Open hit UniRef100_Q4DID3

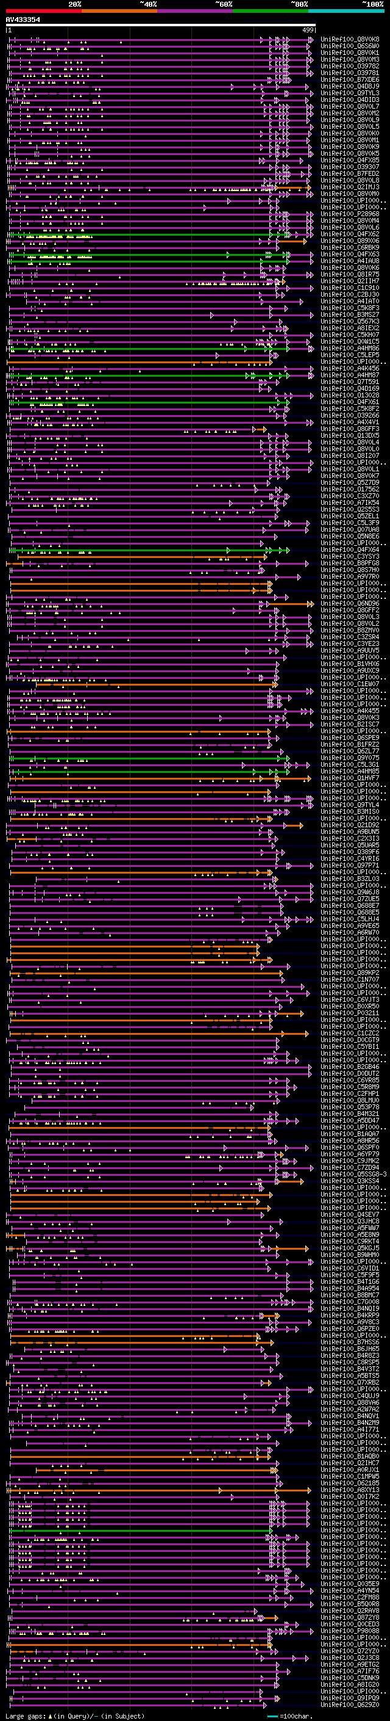click(x=350, y=100)
